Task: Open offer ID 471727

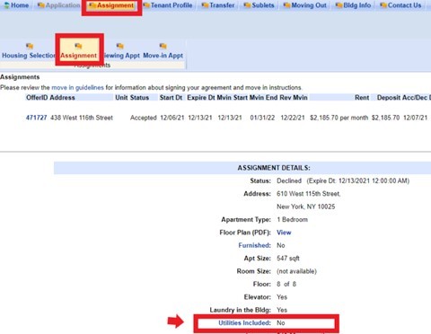Action: (36, 118)
